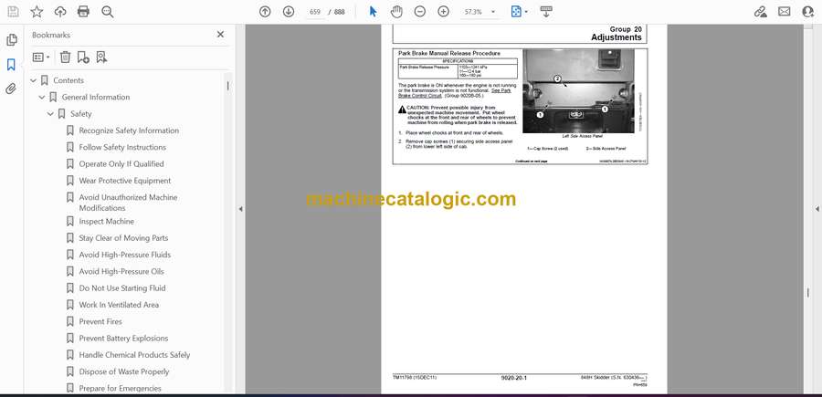The width and height of the screenshot is (822, 397).
Task: Select the Contents bookmark
Action: coord(68,80)
